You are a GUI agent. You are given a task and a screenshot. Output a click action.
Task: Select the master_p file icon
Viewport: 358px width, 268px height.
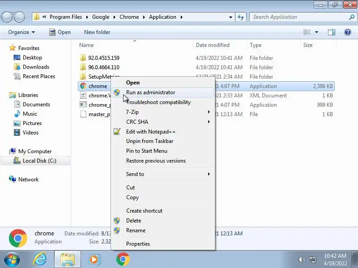(x=83, y=114)
